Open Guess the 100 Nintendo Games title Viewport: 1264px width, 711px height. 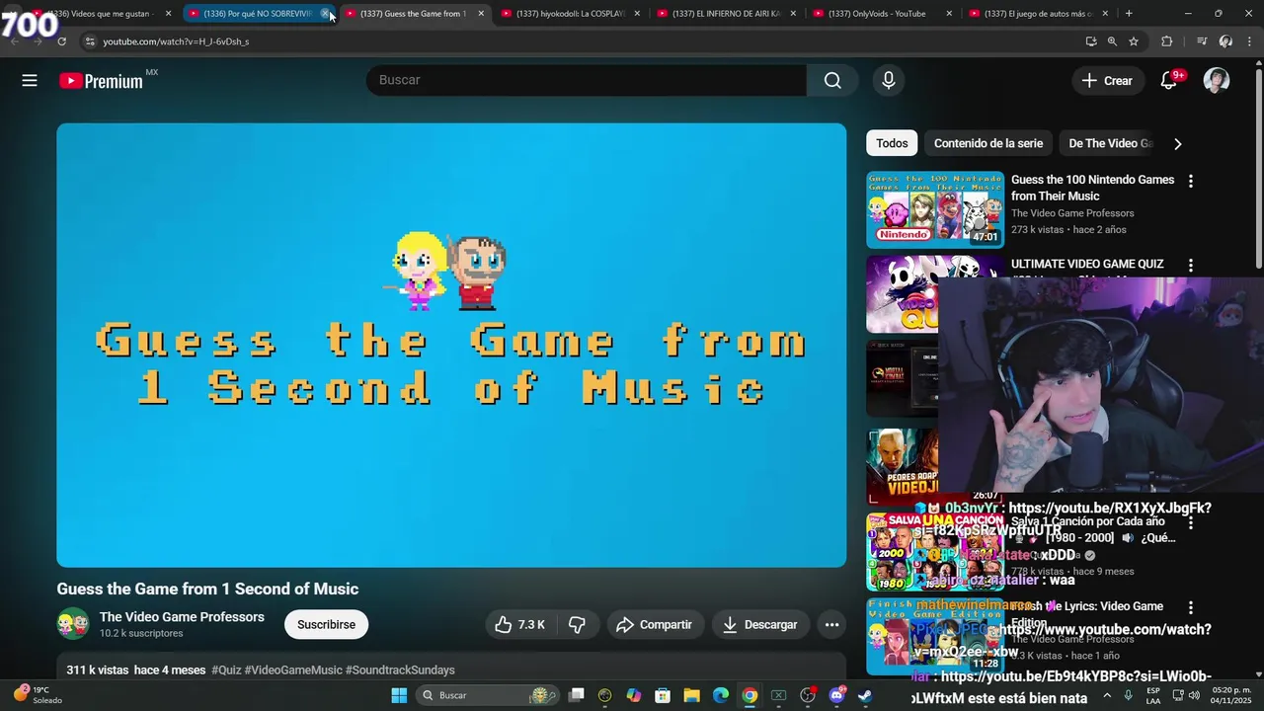pyautogui.click(x=1092, y=188)
